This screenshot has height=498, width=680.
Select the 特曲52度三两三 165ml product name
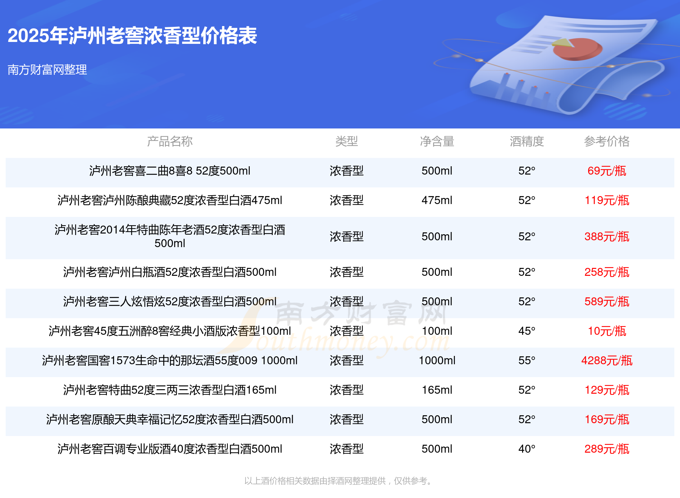170,390
